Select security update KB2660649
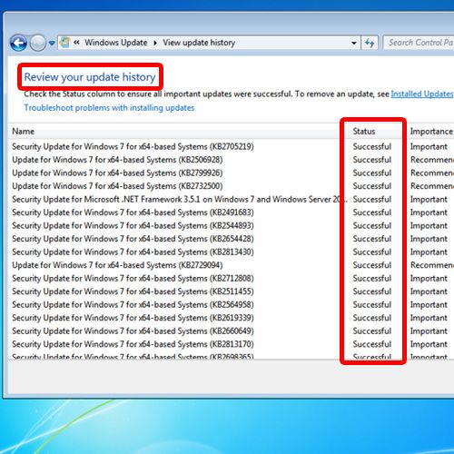This screenshot has width=454, height=454. point(133,331)
